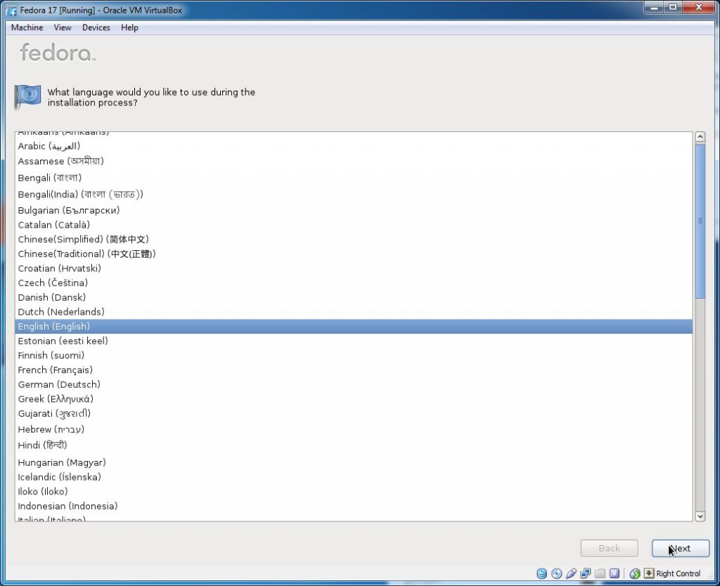Choose Icelandic (Íslenska)
The height and width of the screenshot is (586, 720).
pos(354,477)
